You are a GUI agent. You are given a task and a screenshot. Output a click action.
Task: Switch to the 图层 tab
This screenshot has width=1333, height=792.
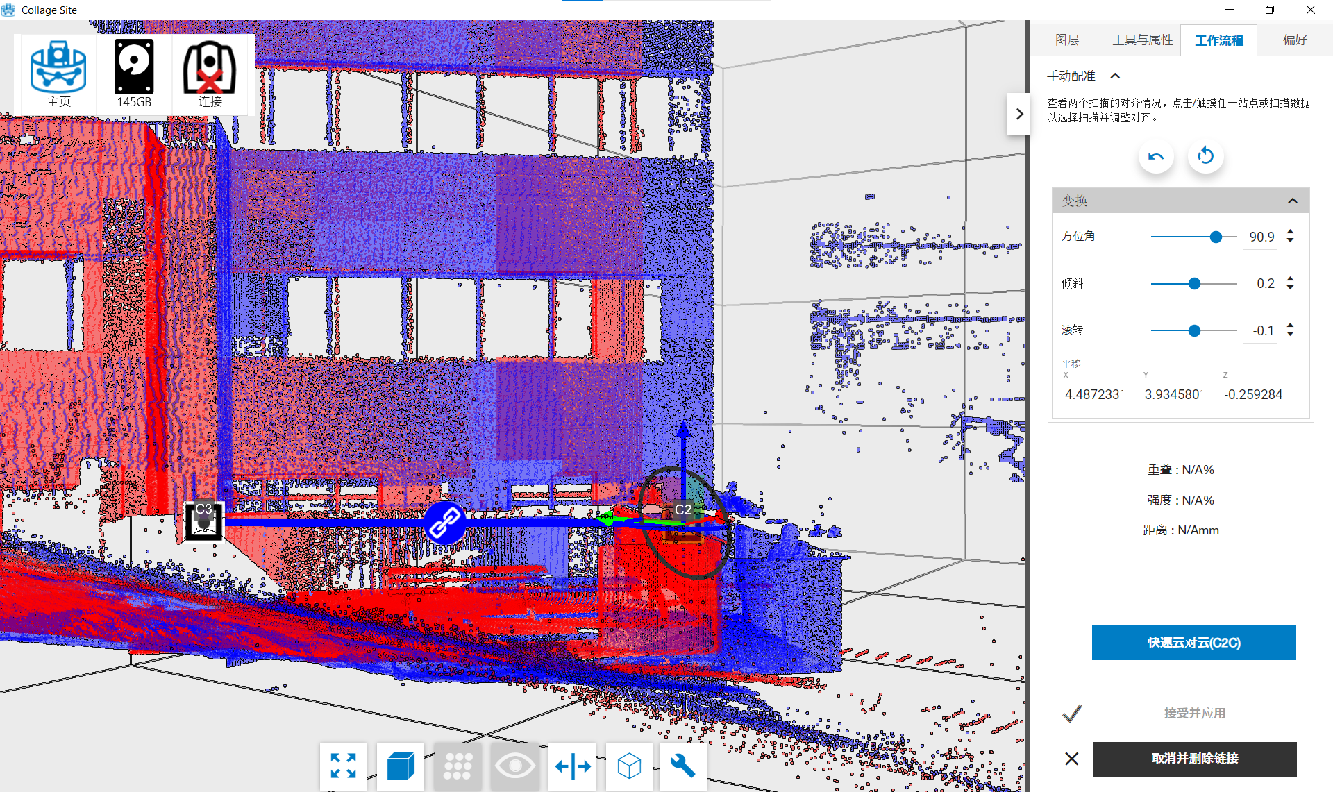point(1066,40)
